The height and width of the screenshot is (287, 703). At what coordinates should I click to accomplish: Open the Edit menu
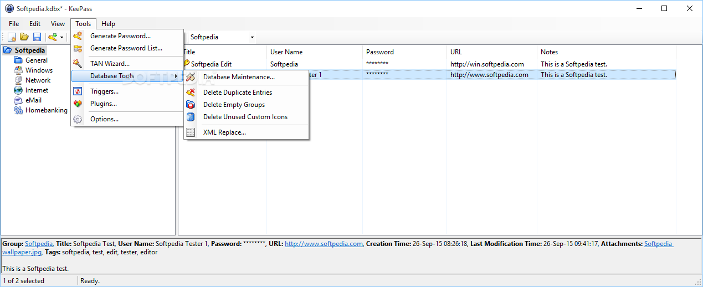coord(35,24)
